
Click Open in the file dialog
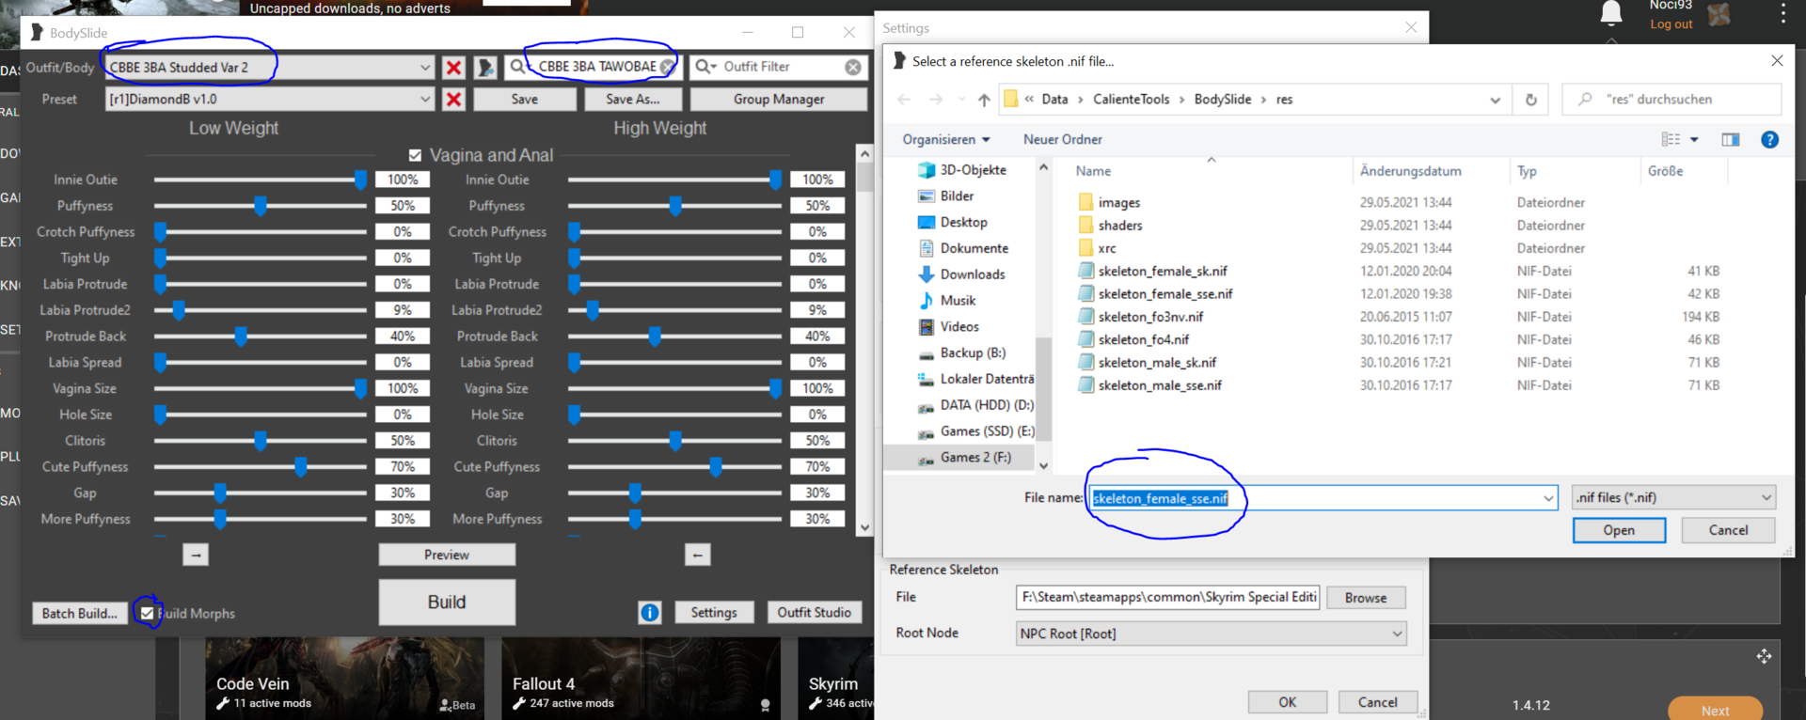[x=1619, y=530]
